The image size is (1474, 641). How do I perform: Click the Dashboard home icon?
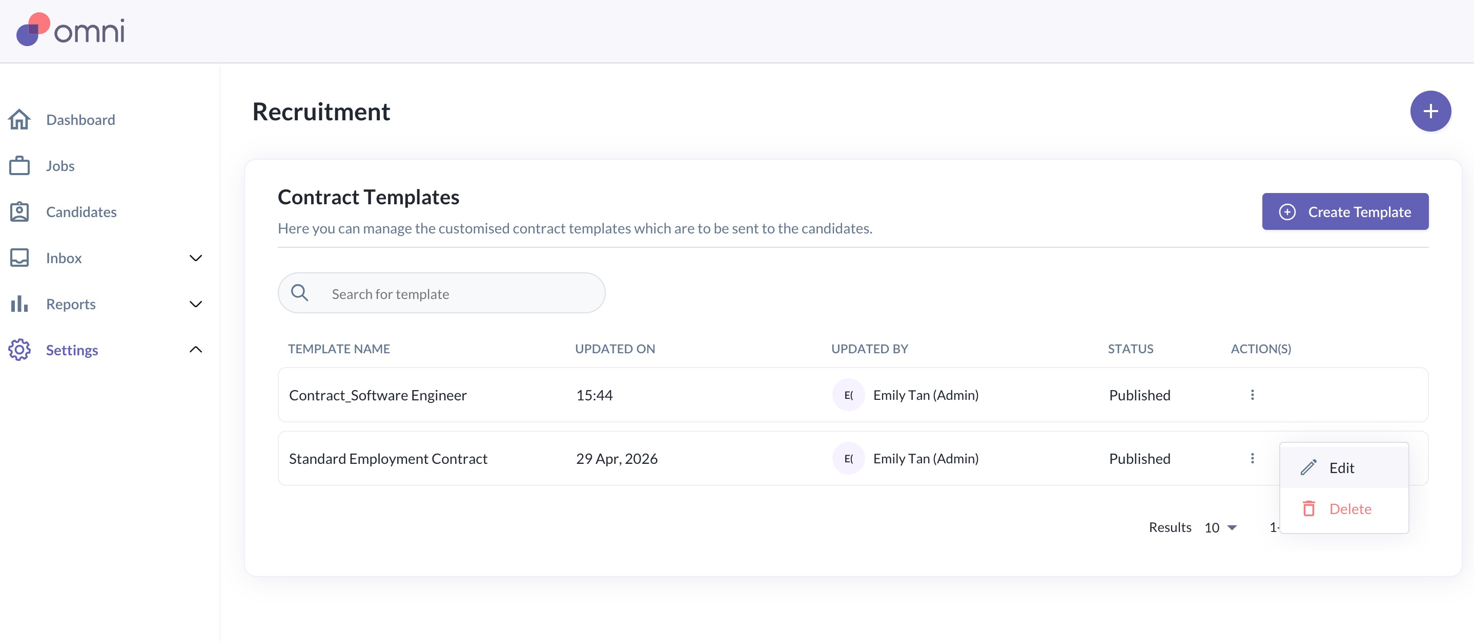[19, 119]
